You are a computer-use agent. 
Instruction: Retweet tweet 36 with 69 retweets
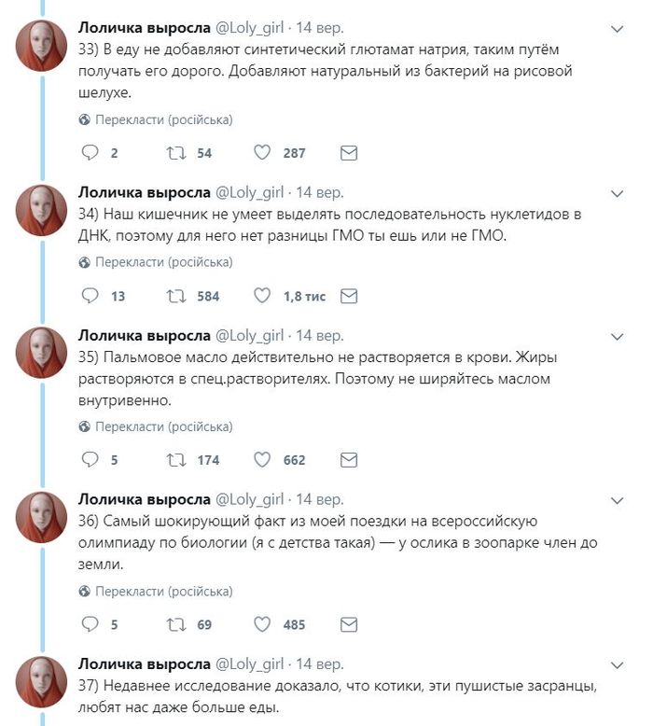pyautogui.click(x=174, y=624)
